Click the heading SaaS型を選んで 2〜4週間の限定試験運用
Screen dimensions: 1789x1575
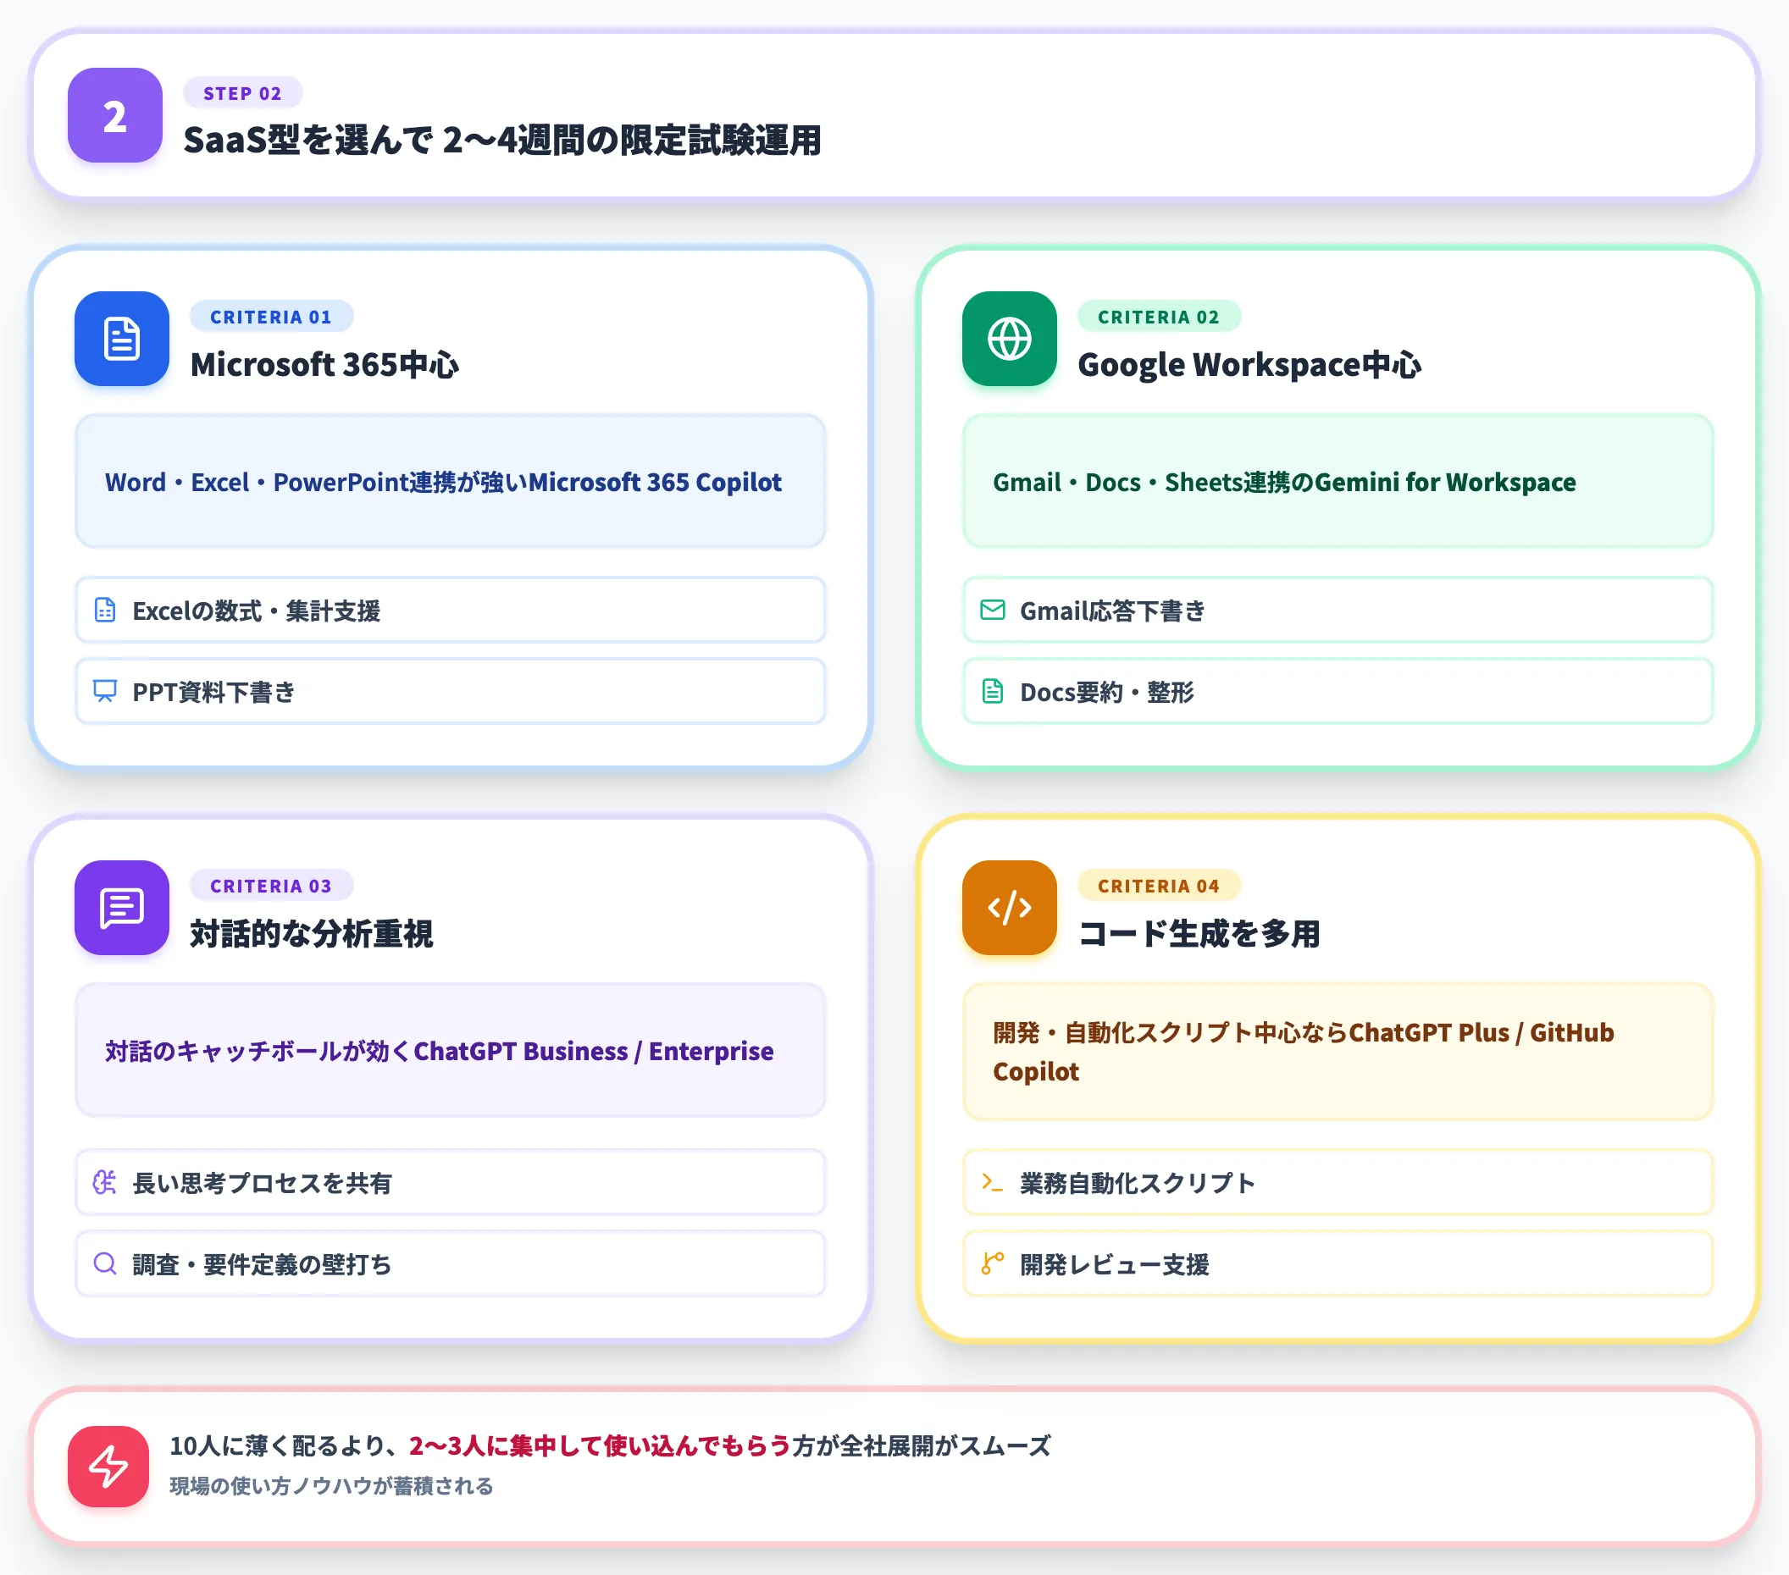click(x=502, y=140)
